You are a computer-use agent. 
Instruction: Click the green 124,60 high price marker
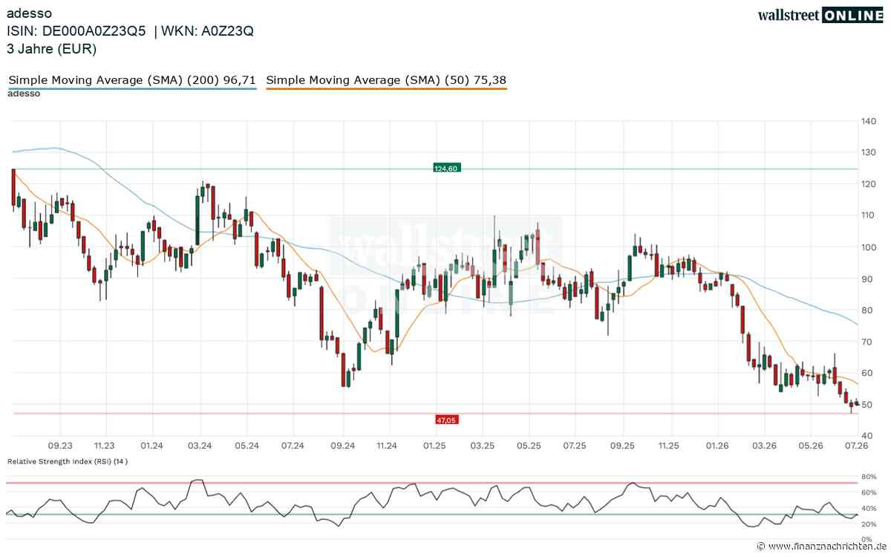446,169
